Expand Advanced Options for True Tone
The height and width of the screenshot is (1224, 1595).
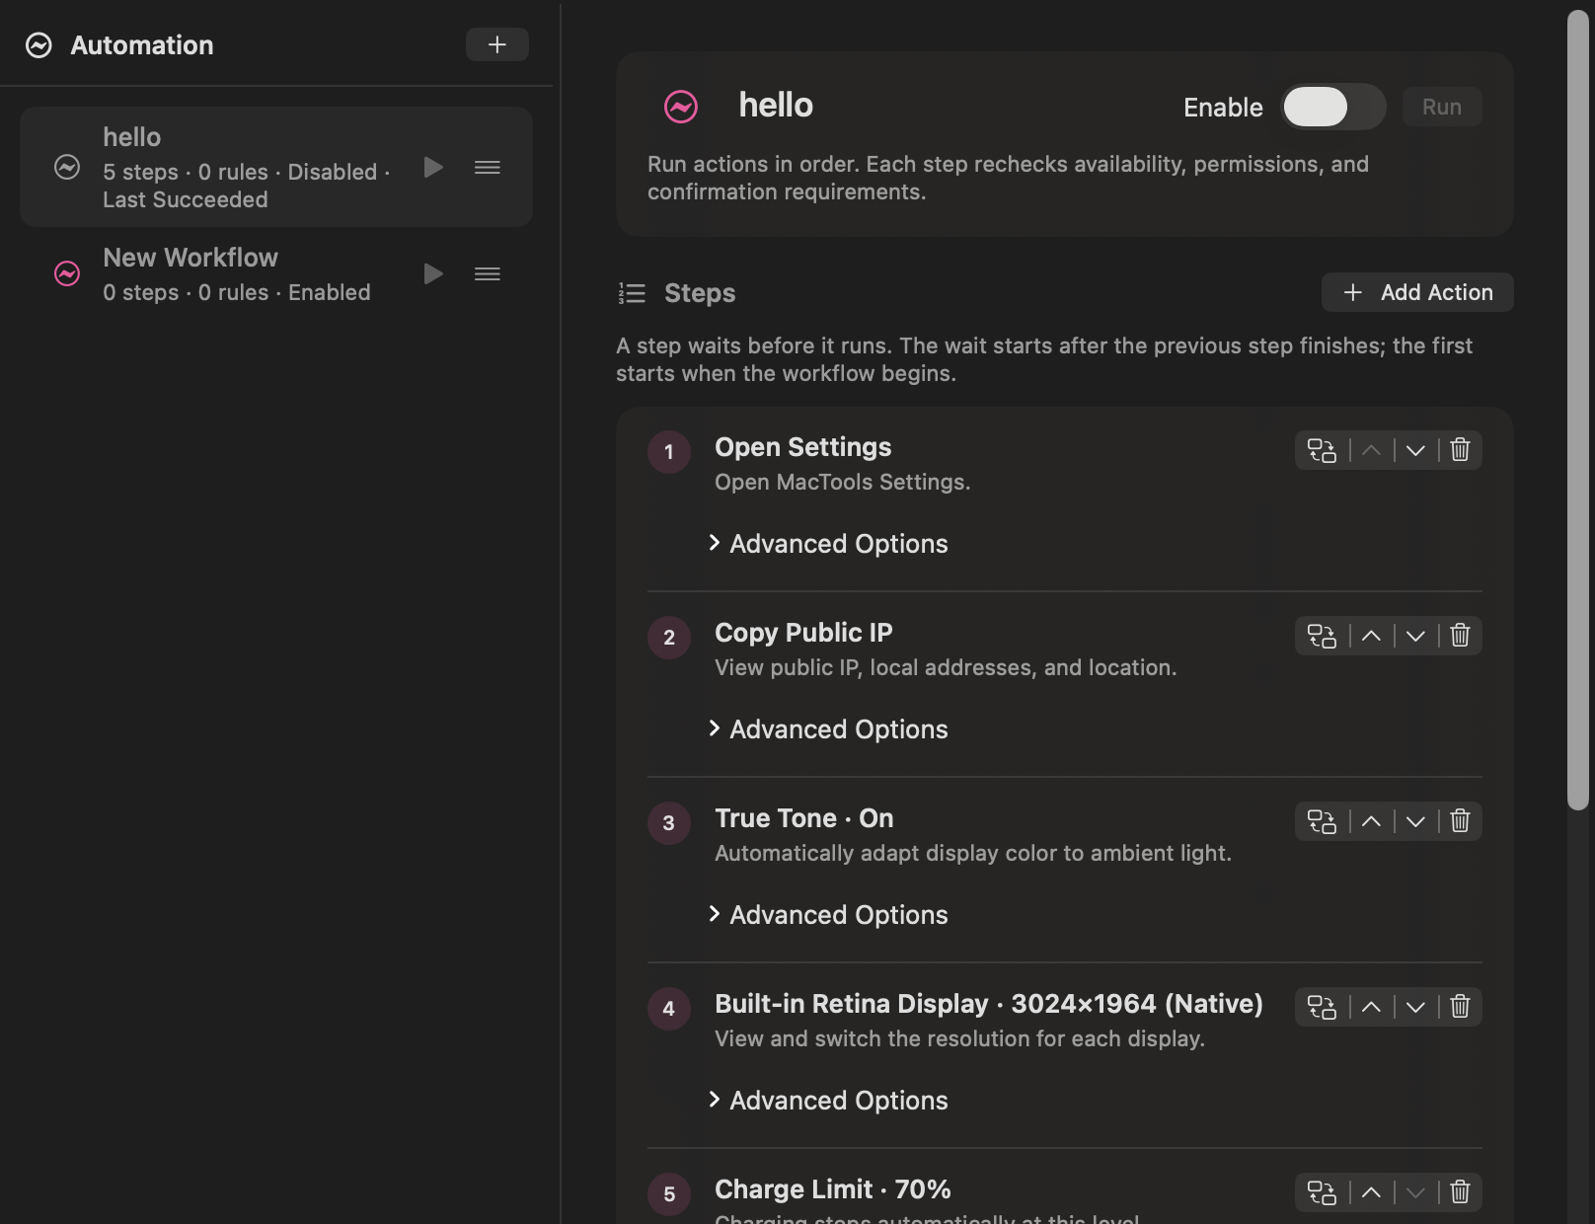tap(829, 915)
